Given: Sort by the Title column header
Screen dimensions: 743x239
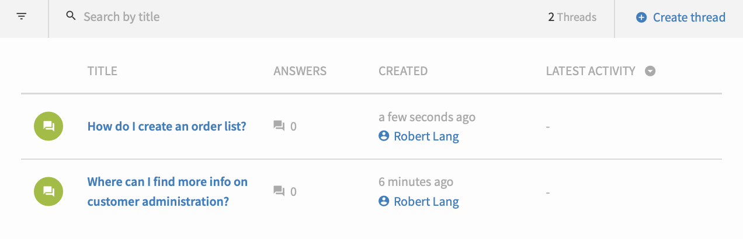Looking at the screenshot, I should pos(102,71).
